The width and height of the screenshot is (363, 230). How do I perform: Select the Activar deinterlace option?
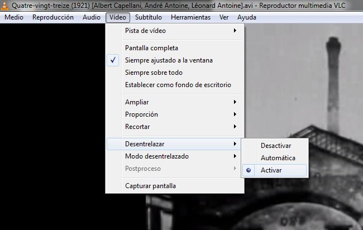point(275,170)
